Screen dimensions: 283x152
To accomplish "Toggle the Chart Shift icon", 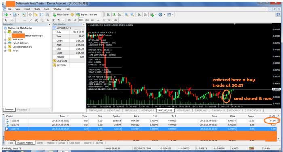I will click(x=145, y=15).
